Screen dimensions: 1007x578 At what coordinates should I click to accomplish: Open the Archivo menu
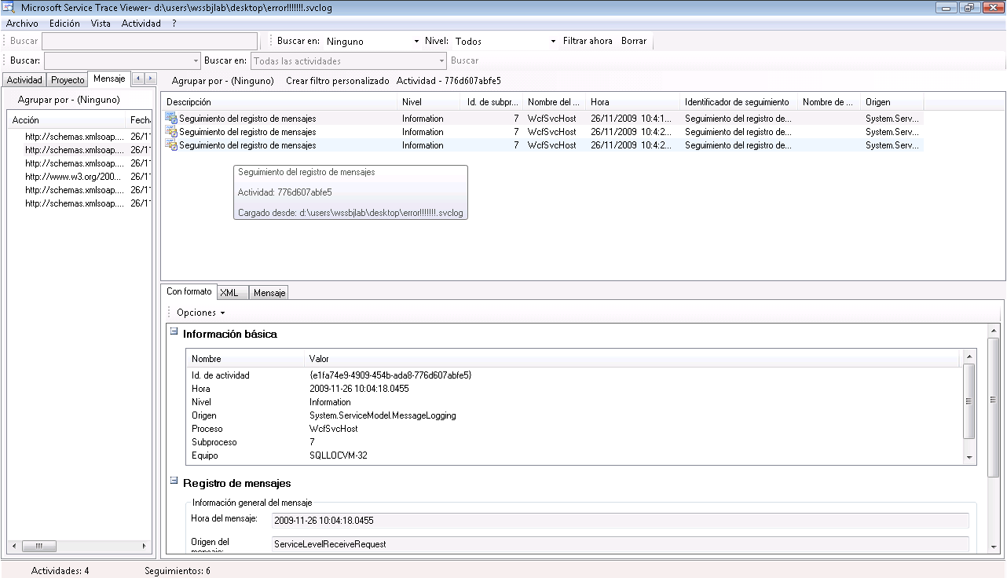(x=22, y=24)
